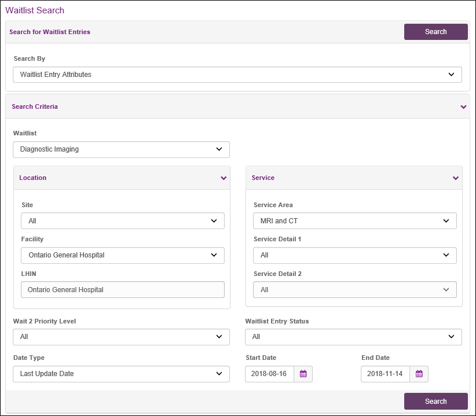
Task: Open the Start Date calendar picker
Action: click(x=303, y=374)
